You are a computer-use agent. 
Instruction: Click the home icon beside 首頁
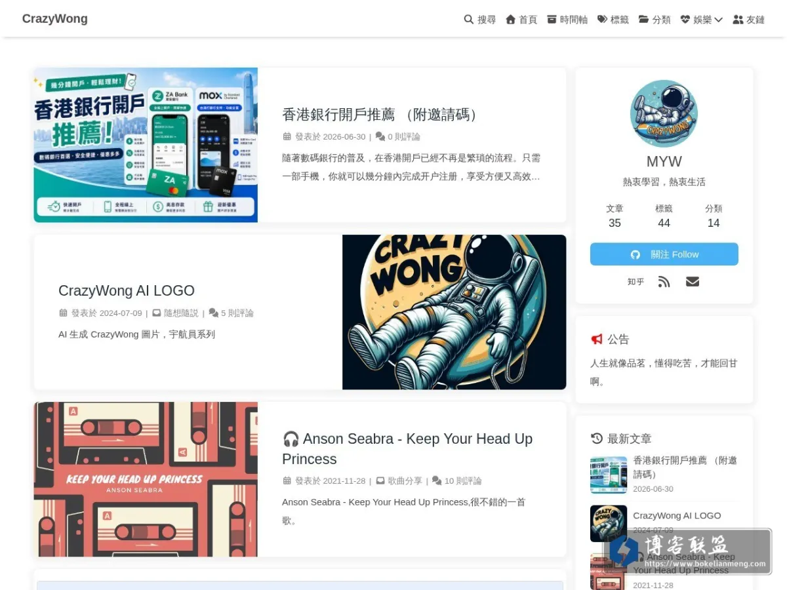click(x=510, y=20)
